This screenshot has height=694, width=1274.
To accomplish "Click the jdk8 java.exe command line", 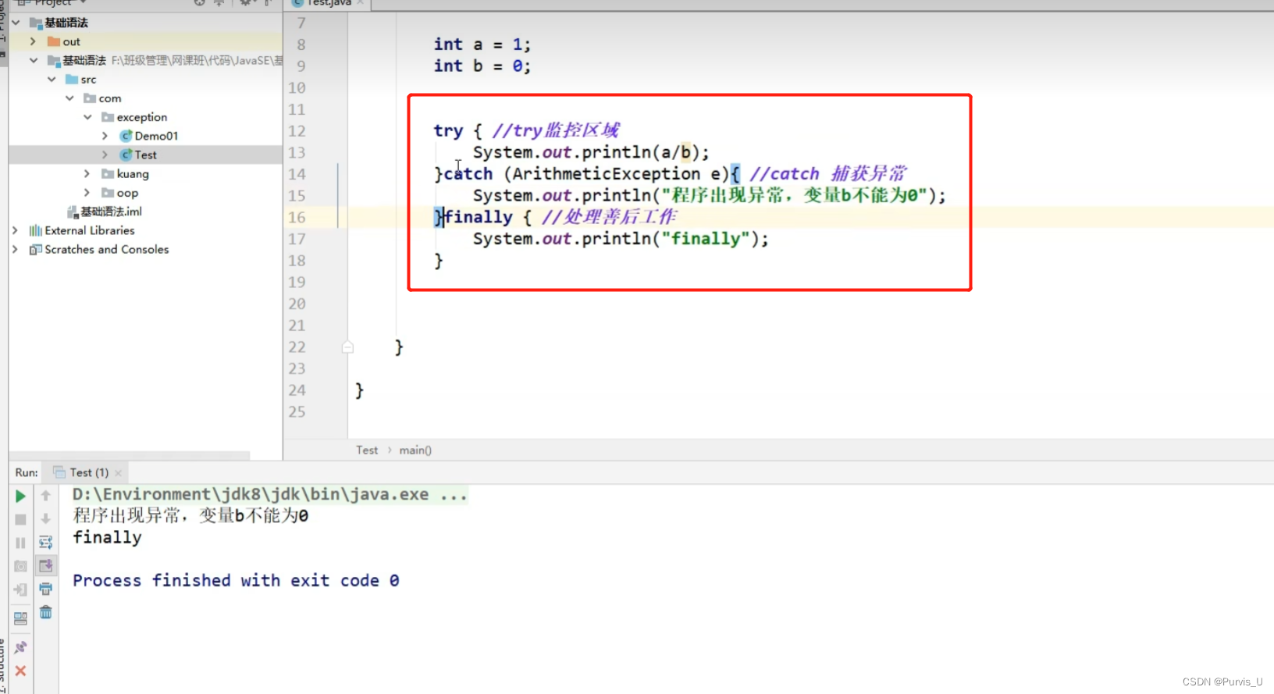I will point(270,494).
